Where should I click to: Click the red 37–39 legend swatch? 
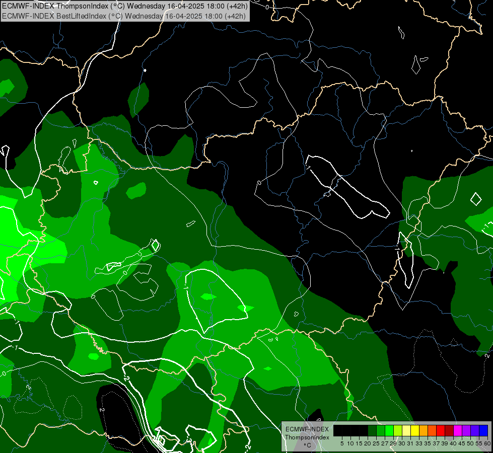tap(441, 430)
